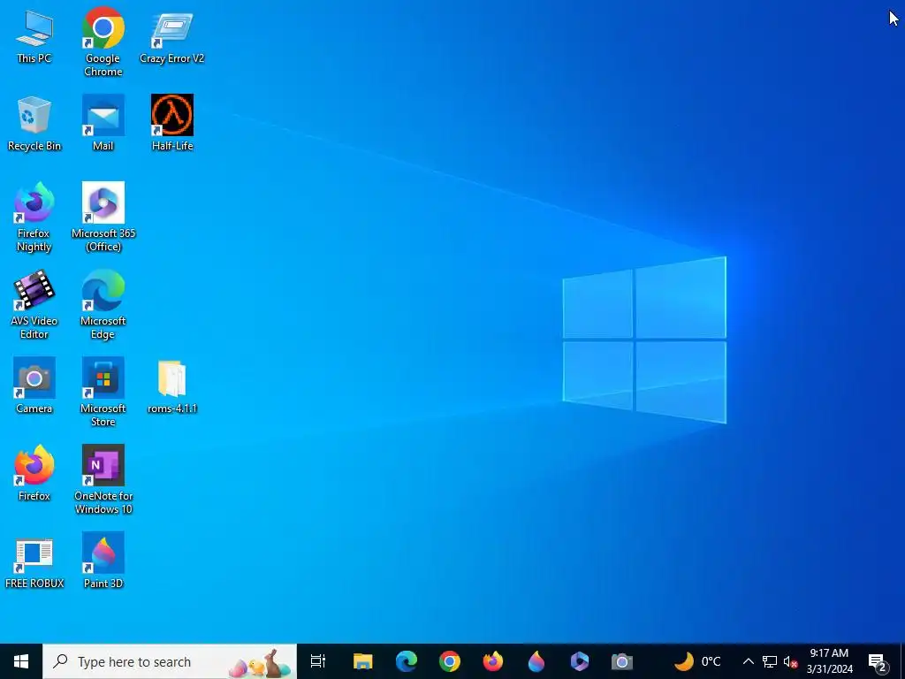Select the Camera desktop shortcut
Image resolution: width=905 pixels, height=679 pixels.
point(34,385)
